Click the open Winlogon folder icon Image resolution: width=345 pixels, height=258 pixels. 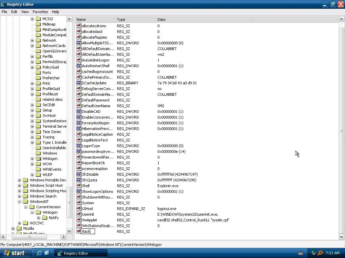(x=38, y=159)
